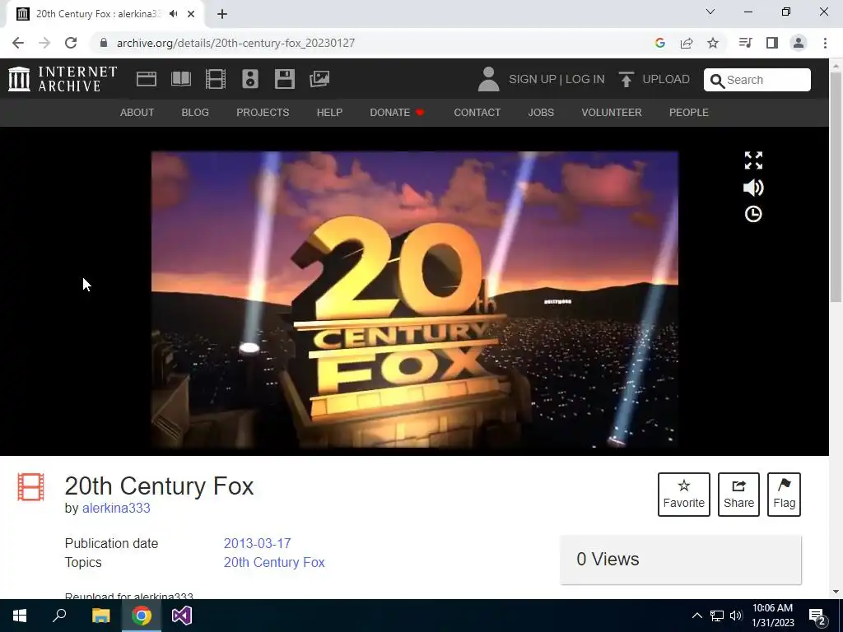Click the red film media type icon
Image resolution: width=843 pixels, height=632 pixels.
point(30,487)
